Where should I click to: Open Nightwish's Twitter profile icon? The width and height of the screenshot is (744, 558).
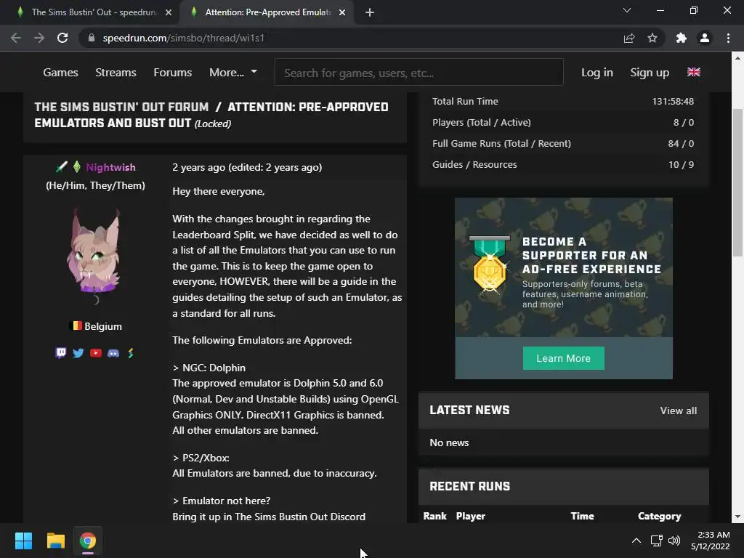tap(78, 353)
